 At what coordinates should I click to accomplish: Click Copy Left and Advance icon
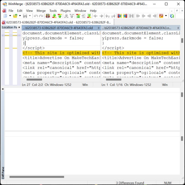(113, 16)
